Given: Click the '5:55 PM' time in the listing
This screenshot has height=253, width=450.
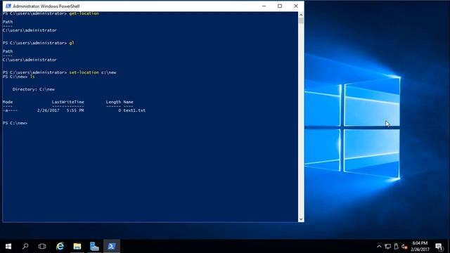Looking at the screenshot, I should click(x=75, y=110).
